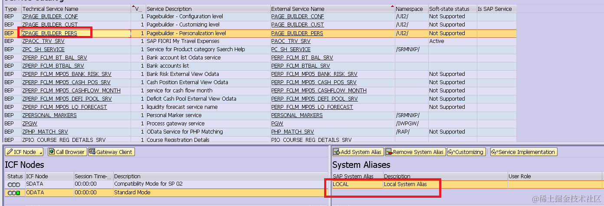This screenshot has width=604, height=206.
Task: Open ZPHP_MATCH_SRV technical service link
Action: coord(45,132)
